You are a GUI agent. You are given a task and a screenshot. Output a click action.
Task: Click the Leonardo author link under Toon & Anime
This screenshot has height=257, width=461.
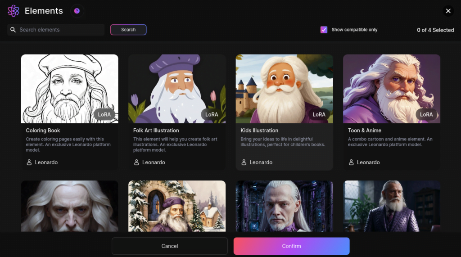[368, 162]
